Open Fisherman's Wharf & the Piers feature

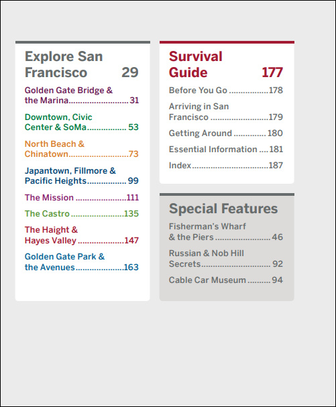[225, 232]
